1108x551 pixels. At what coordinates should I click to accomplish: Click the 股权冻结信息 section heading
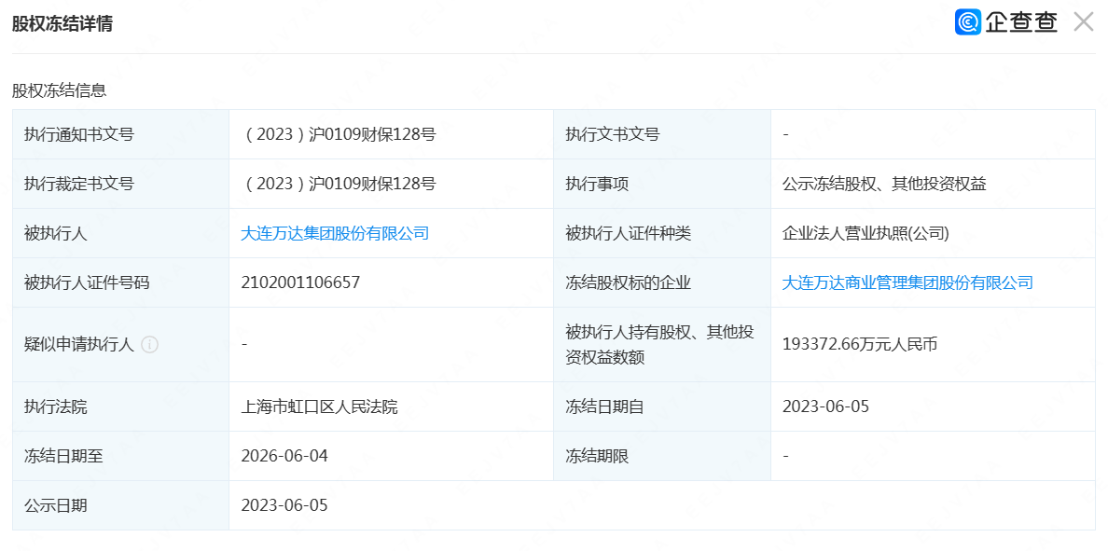coord(59,90)
